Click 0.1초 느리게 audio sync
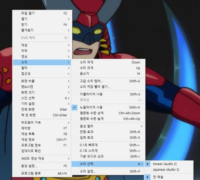The image size is (200, 180). coord(108,151)
